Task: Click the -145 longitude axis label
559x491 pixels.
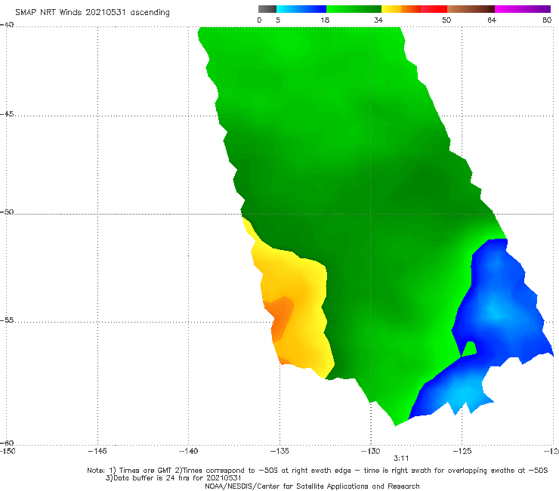Action: (97, 452)
